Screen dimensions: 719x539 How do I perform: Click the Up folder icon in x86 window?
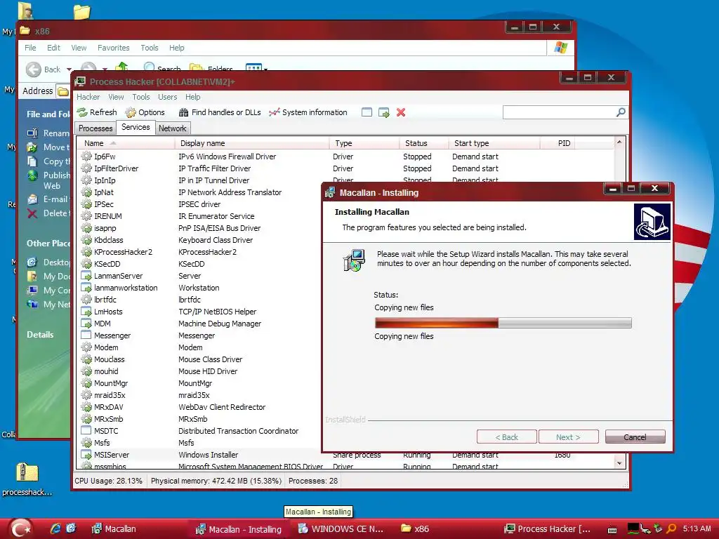click(121, 67)
